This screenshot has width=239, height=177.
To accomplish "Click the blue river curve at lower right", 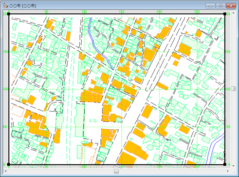I will 213,146.
